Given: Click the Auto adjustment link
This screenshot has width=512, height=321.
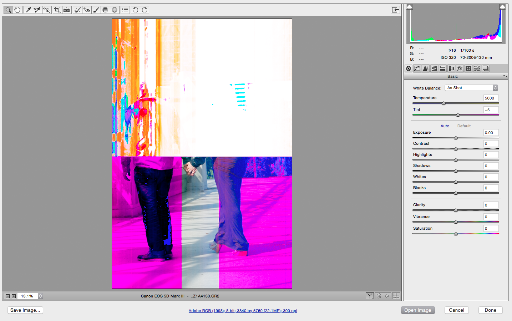Looking at the screenshot, I should [x=445, y=126].
